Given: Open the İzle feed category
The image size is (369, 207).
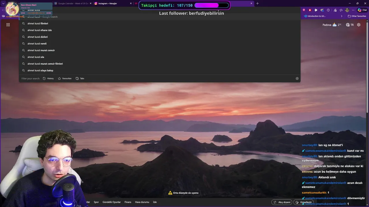Looking at the screenshot, I should click(155, 202).
